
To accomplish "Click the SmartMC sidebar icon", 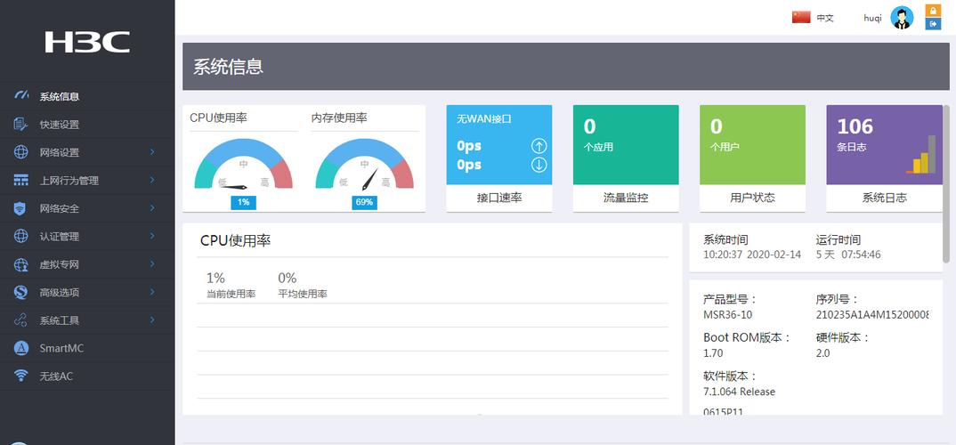I will 21,348.
